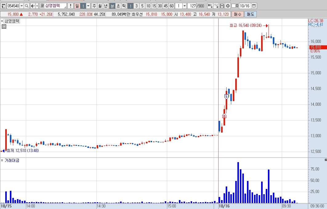Switch to the weekly 주 chart period
Image resolution: width=327 pixels, height=209 pixels.
pyautogui.click(x=94, y=6)
